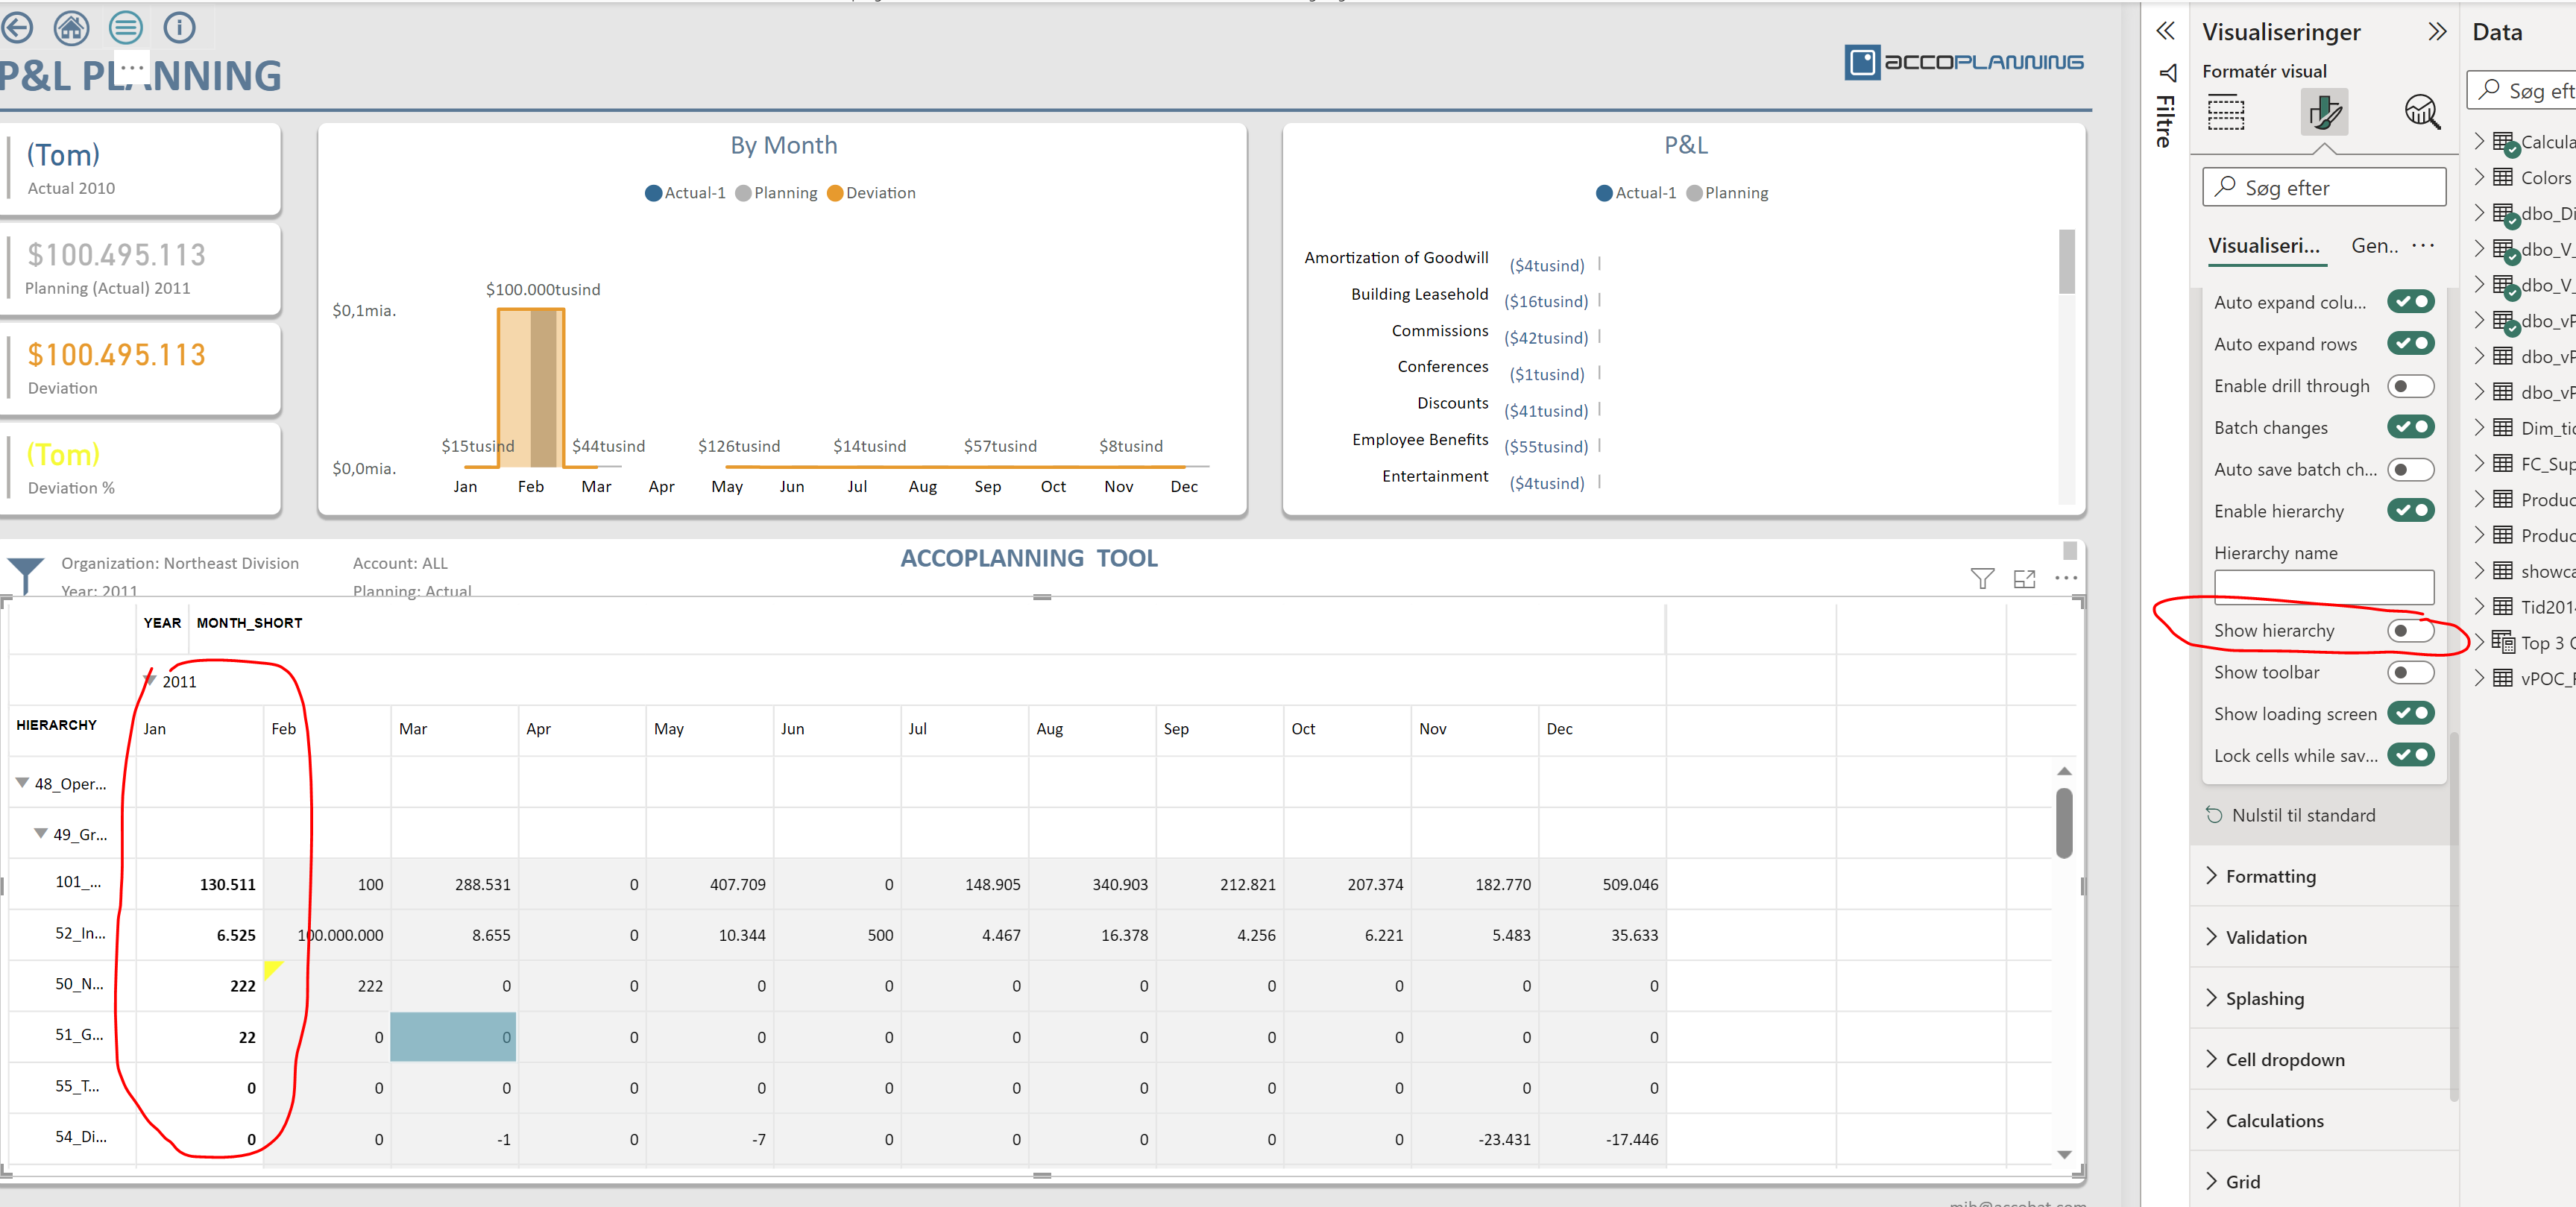Click the back arrow navigation icon
The height and width of the screenshot is (1207, 2576).
coord(16,27)
